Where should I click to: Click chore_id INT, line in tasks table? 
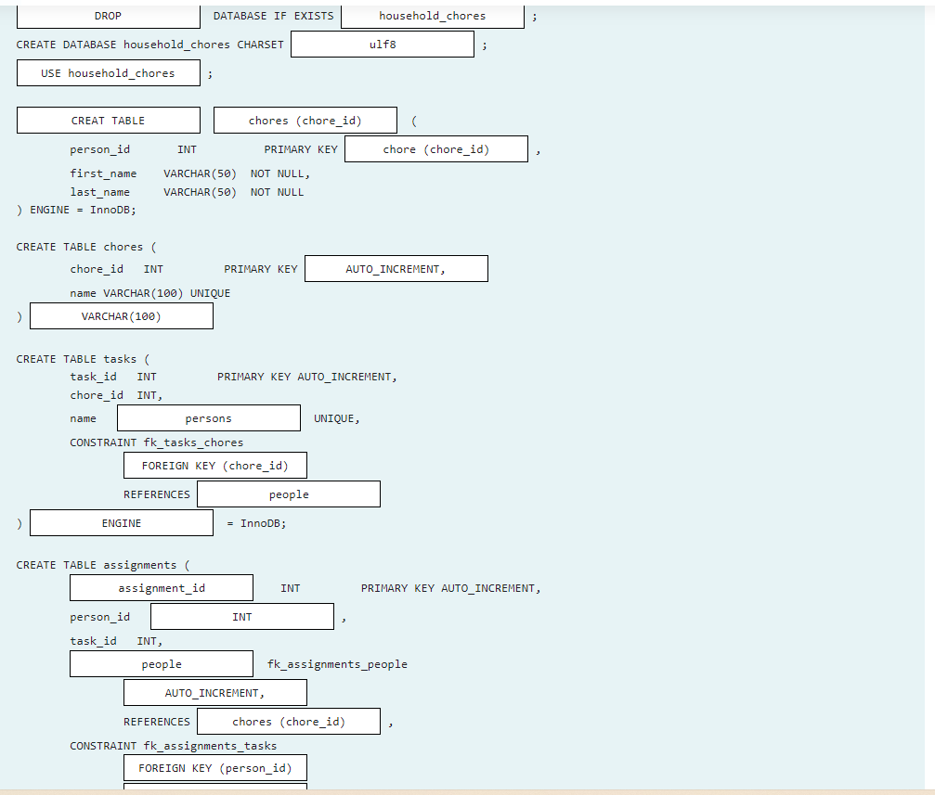[116, 395]
